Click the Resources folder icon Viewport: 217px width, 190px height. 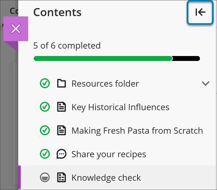click(62, 84)
